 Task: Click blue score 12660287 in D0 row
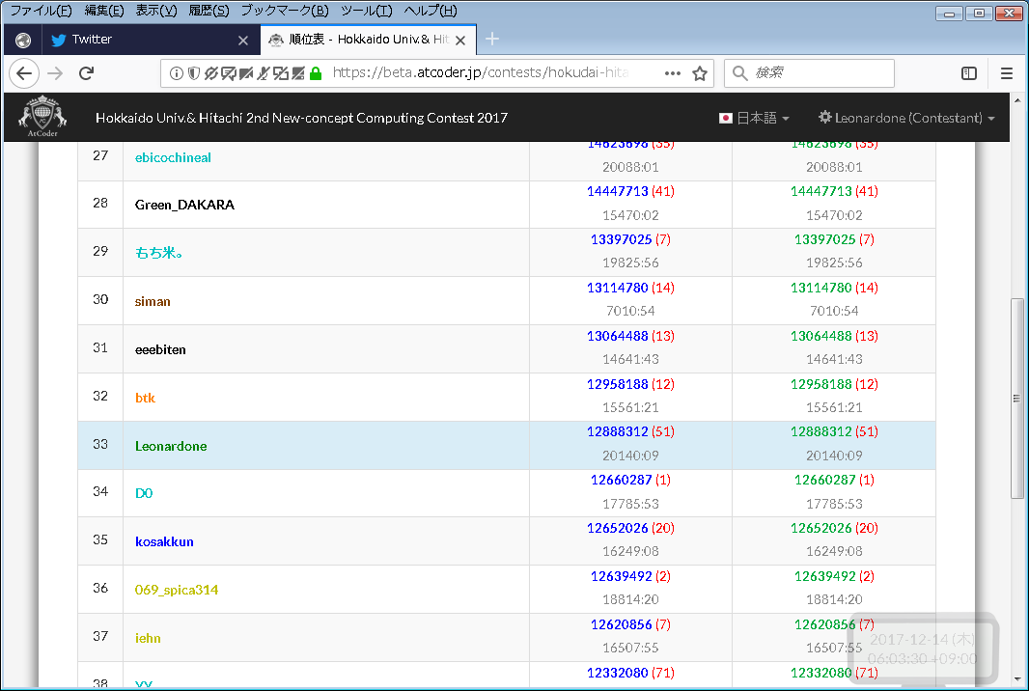[x=622, y=481]
